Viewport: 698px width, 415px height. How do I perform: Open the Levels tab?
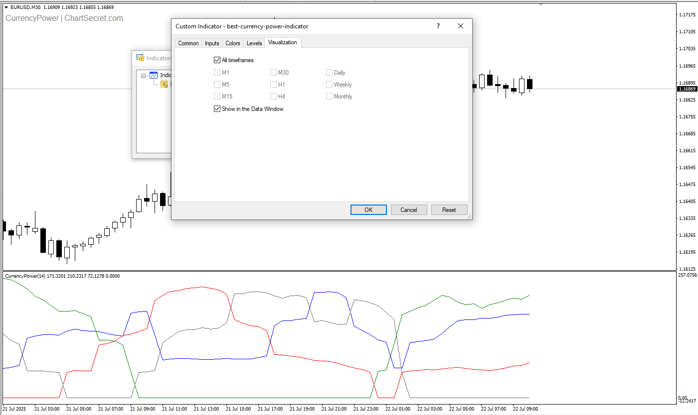(254, 43)
